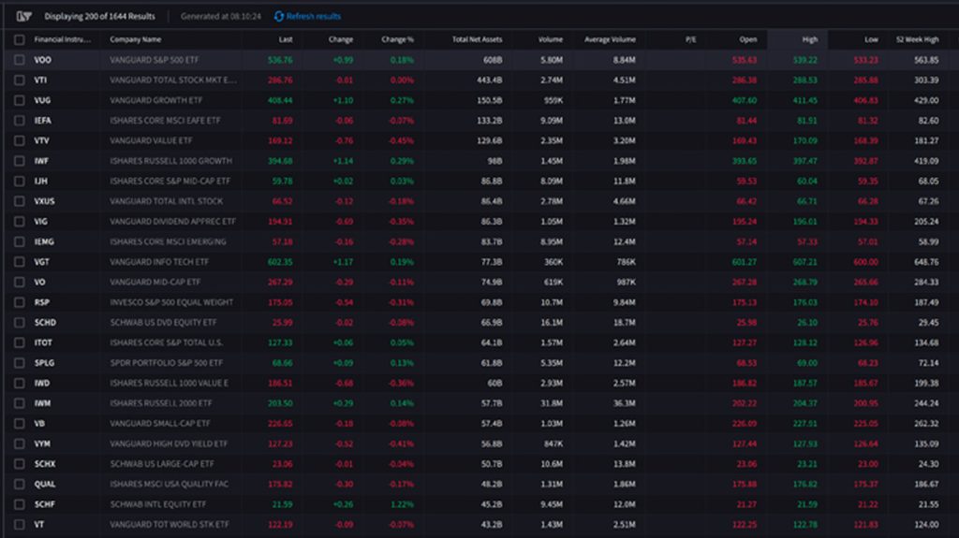Sort by Financial Instrument column header
Viewport: 959px width, 538px height.
[63, 39]
